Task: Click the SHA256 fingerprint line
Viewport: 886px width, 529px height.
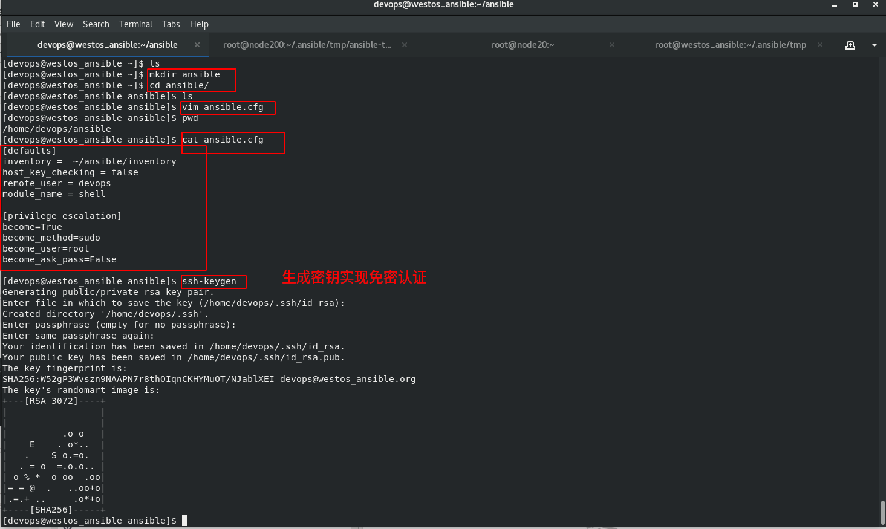Action: point(209,379)
